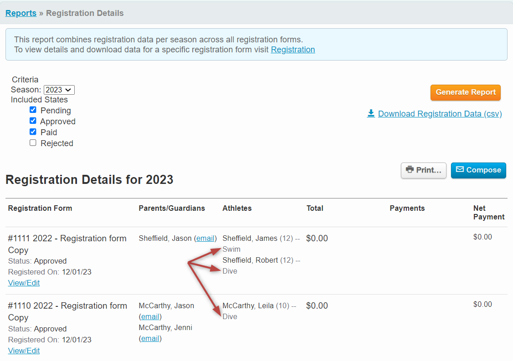Click the Net Payment column header

coord(489,213)
